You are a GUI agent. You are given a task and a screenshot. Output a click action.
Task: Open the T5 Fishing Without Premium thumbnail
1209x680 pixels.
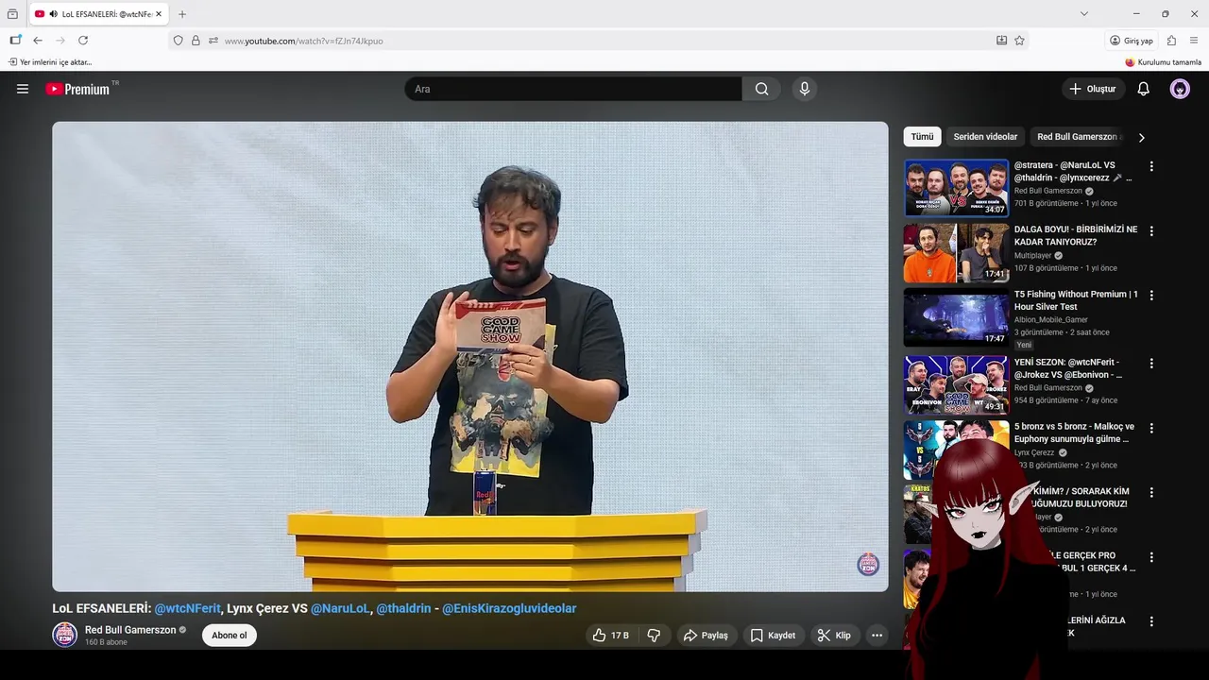(956, 317)
